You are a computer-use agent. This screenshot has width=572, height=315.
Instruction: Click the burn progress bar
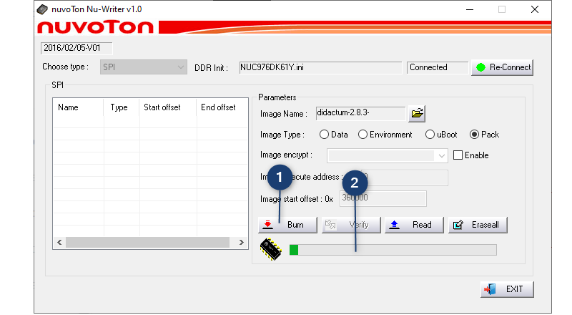pos(393,250)
